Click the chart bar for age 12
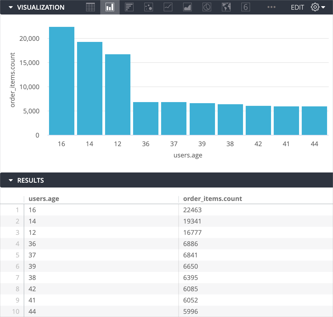Screen dimensions: 333x317 click(118, 95)
